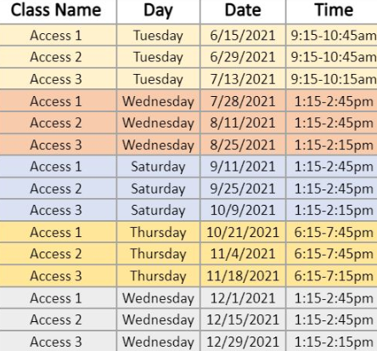Select the Day header cell
The height and width of the screenshot is (351, 377).
point(158,11)
